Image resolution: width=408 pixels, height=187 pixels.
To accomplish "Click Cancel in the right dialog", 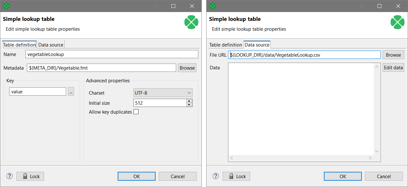I will pos(384,176).
